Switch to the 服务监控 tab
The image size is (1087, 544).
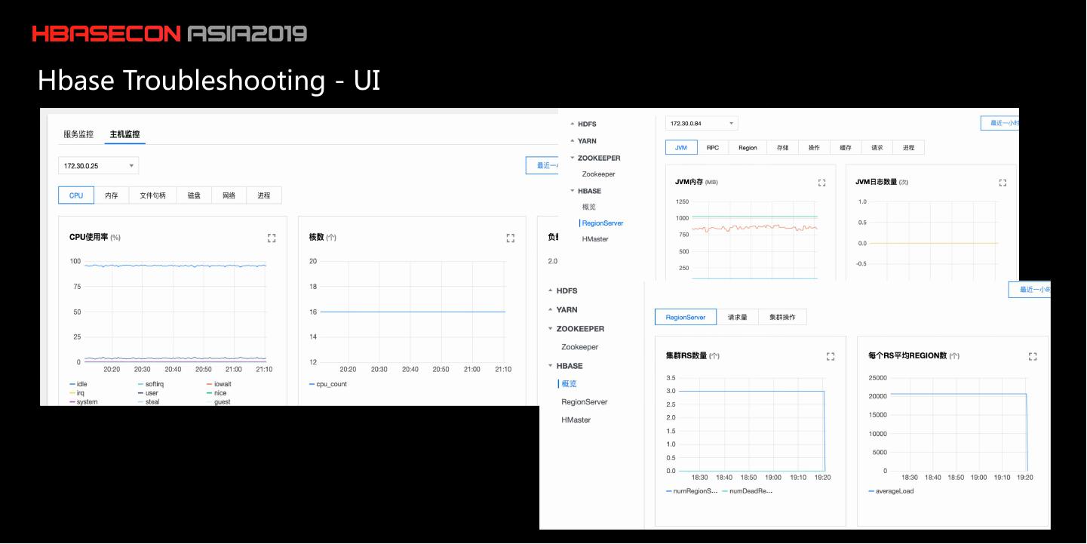[x=78, y=134]
